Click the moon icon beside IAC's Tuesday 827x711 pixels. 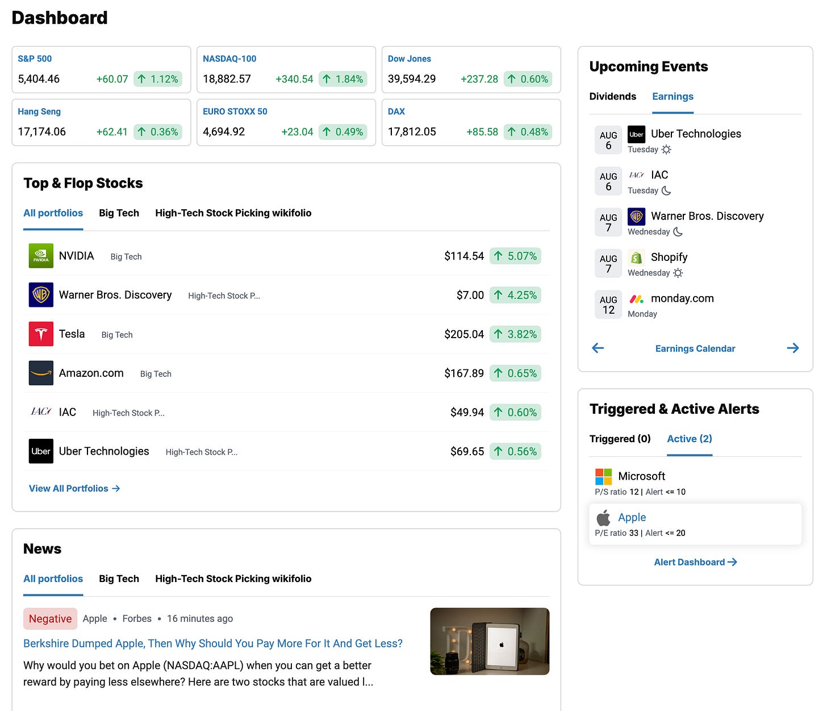(x=666, y=190)
